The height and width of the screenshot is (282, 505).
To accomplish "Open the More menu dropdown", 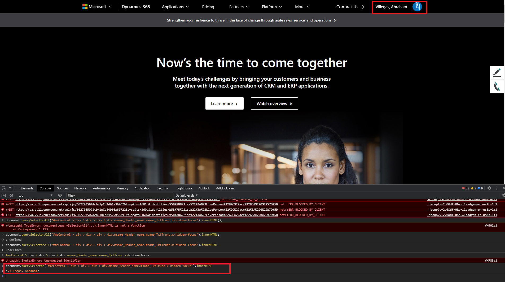I will click(x=302, y=7).
